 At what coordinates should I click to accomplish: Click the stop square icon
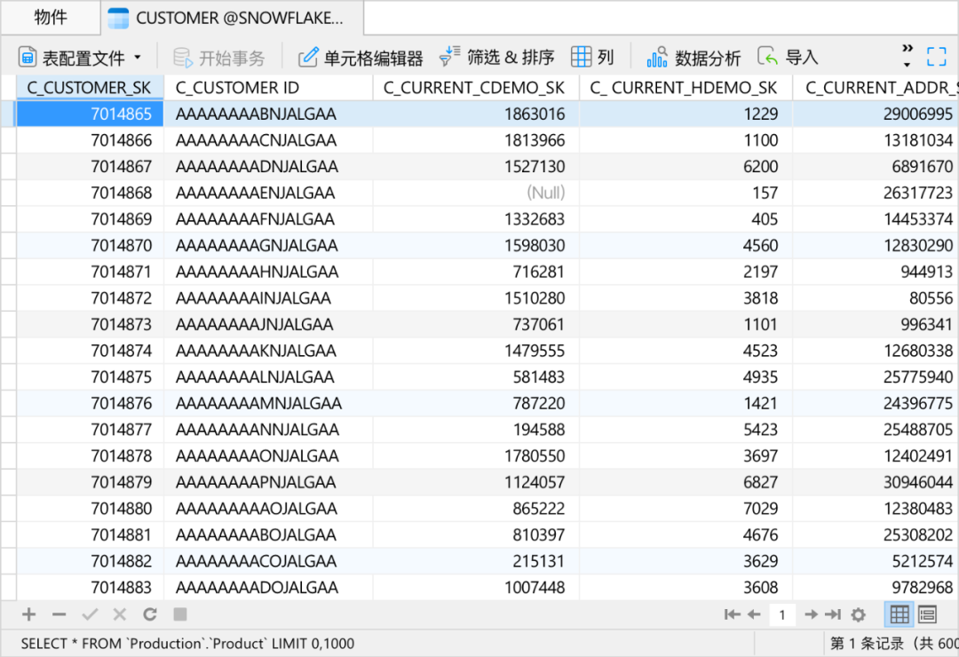(x=179, y=614)
